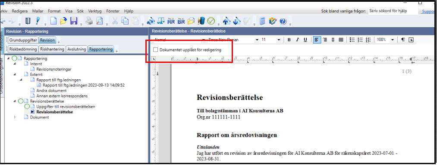Toggle the bulleted list
437x165 pixels.
tap(352, 40)
